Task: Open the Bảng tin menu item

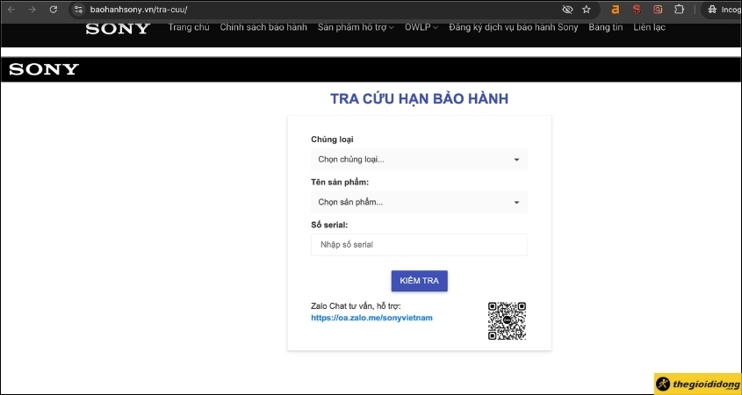Action: click(x=606, y=27)
